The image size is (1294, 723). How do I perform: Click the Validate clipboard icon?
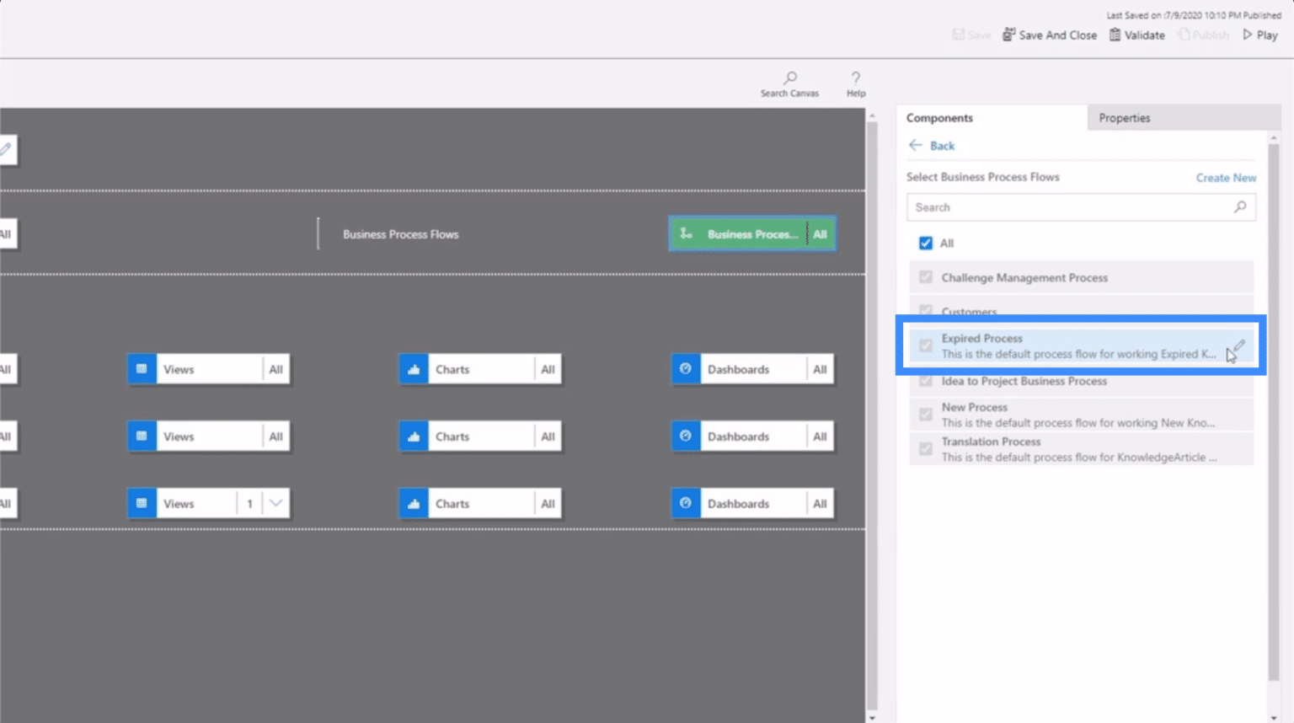[1115, 35]
